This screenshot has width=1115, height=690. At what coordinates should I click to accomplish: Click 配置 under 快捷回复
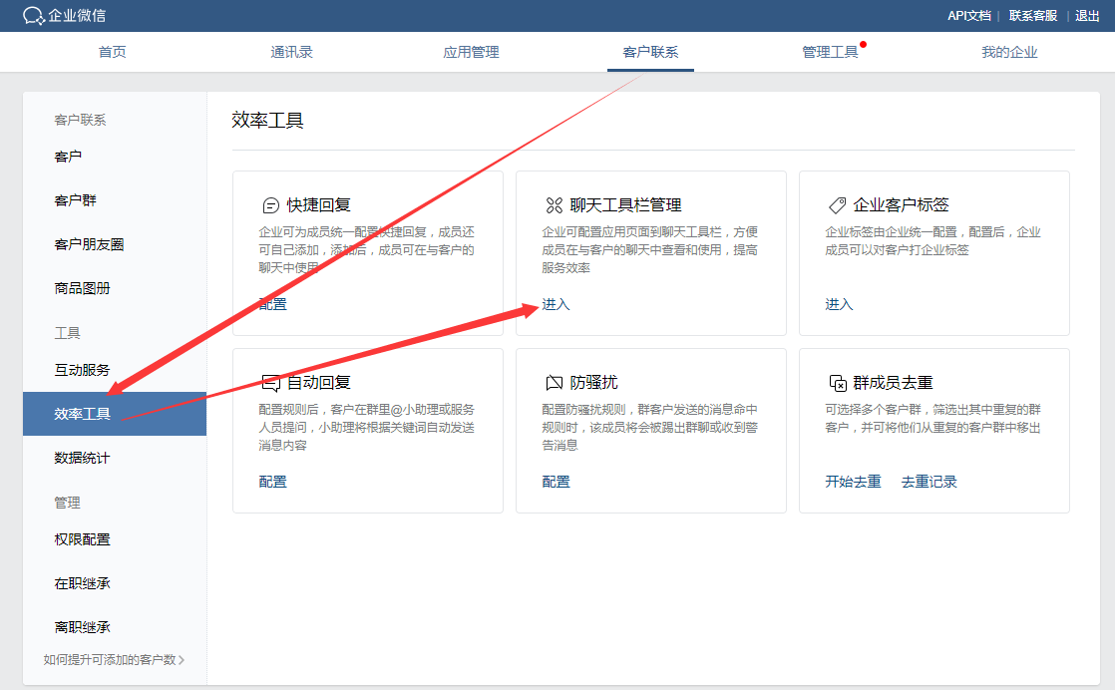pyautogui.click(x=272, y=304)
